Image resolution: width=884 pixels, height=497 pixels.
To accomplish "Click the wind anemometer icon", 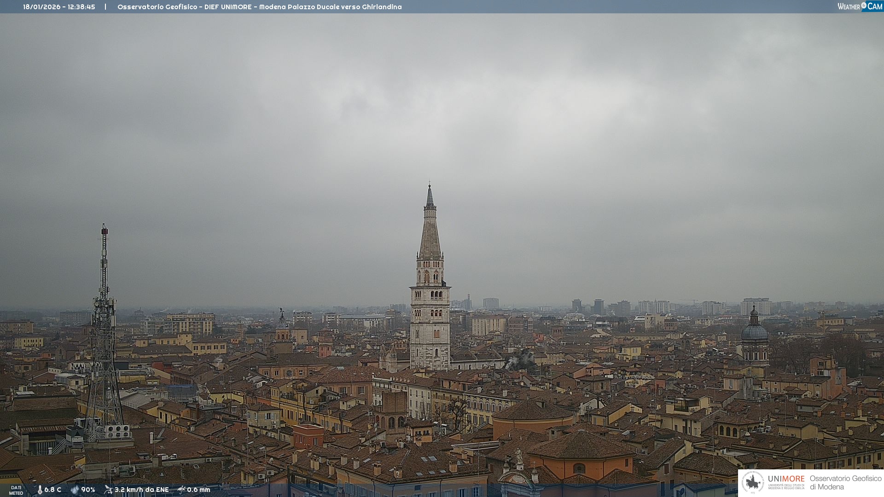I will coord(108,490).
